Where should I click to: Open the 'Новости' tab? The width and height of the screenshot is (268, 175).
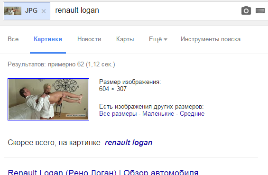point(89,39)
